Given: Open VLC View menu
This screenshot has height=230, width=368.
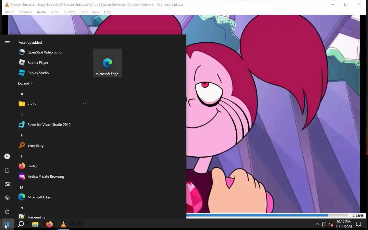Looking at the screenshot, I should pyautogui.click(x=96, y=12).
